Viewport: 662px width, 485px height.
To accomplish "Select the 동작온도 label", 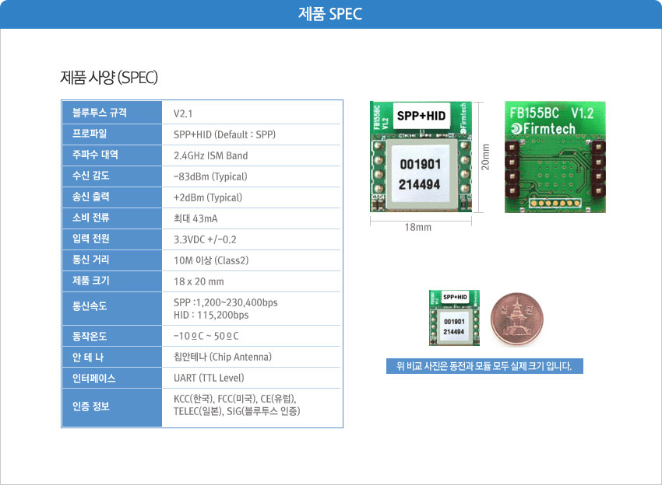I will pyautogui.click(x=90, y=337).
